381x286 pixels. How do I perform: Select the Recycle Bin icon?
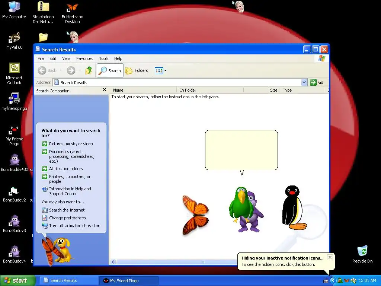tap(362, 254)
